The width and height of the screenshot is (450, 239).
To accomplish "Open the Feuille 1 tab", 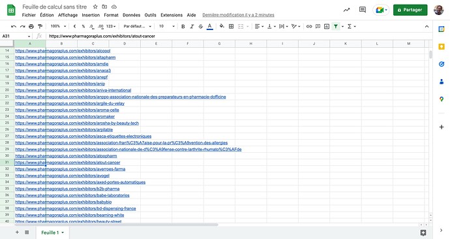I will pyautogui.click(x=53, y=232).
